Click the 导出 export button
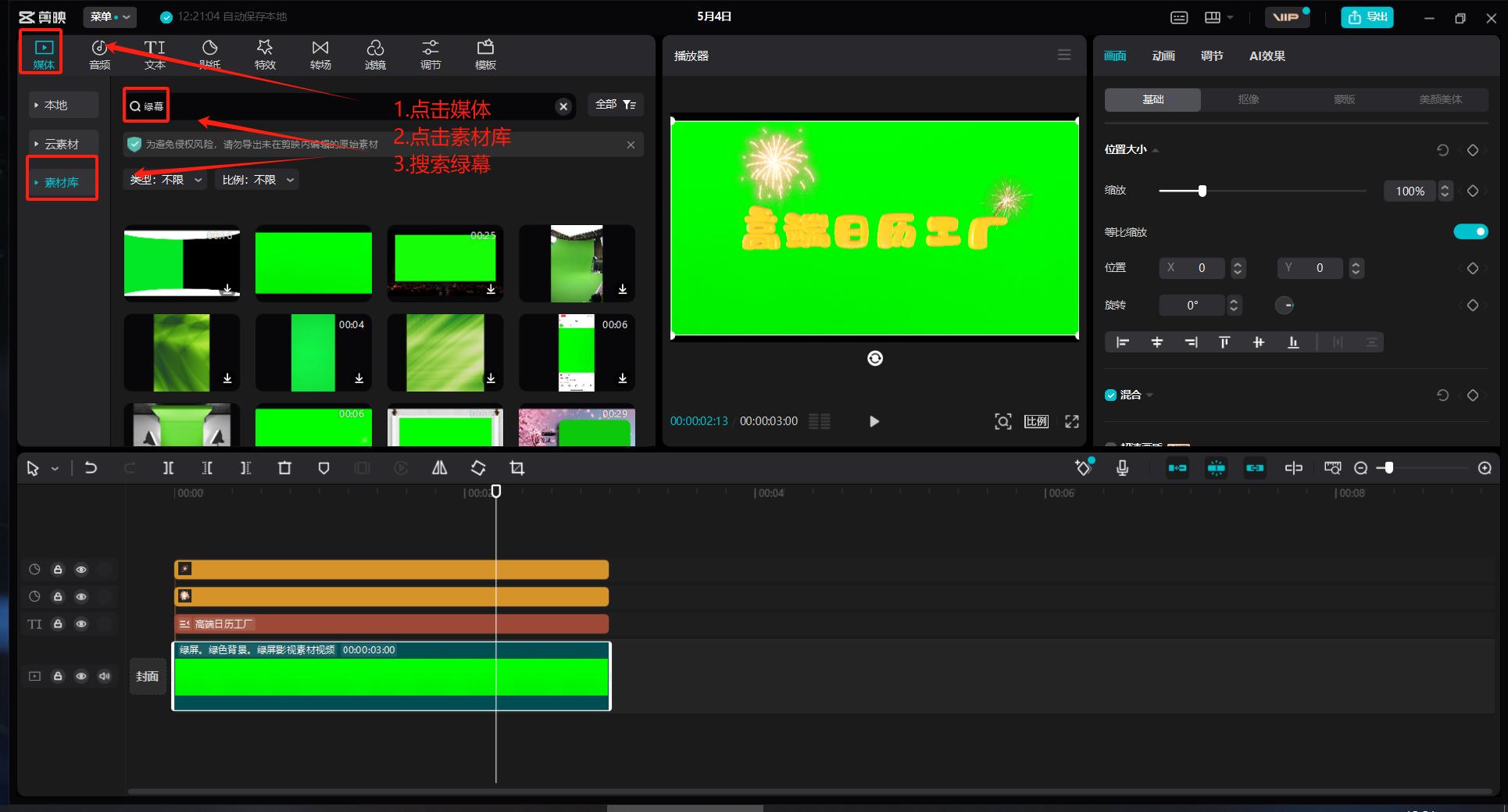 [x=1367, y=17]
